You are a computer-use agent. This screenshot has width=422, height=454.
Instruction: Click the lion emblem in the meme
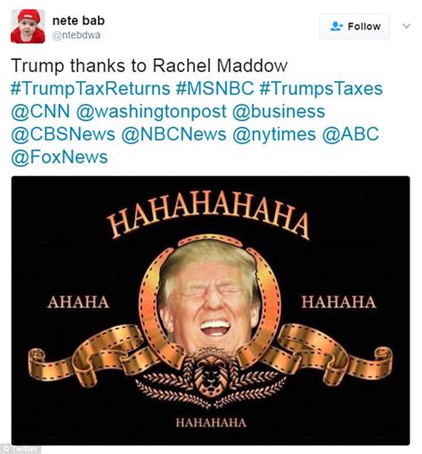211,375
